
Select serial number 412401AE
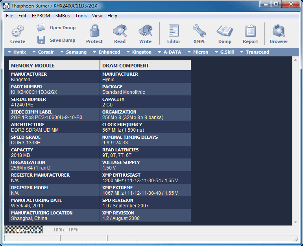[x=22, y=105]
